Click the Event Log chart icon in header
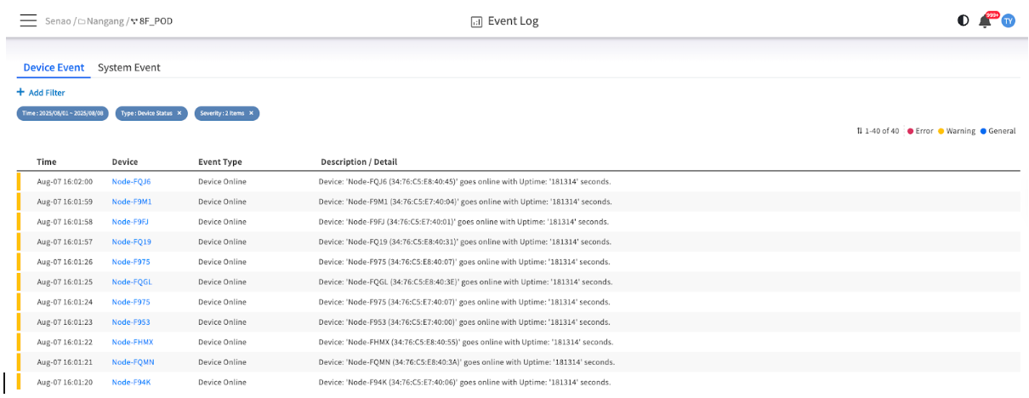 [x=476, y=21]
